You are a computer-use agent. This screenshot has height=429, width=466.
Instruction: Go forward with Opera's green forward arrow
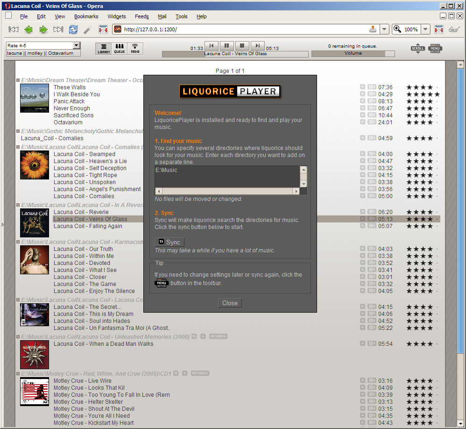(43, 29)
